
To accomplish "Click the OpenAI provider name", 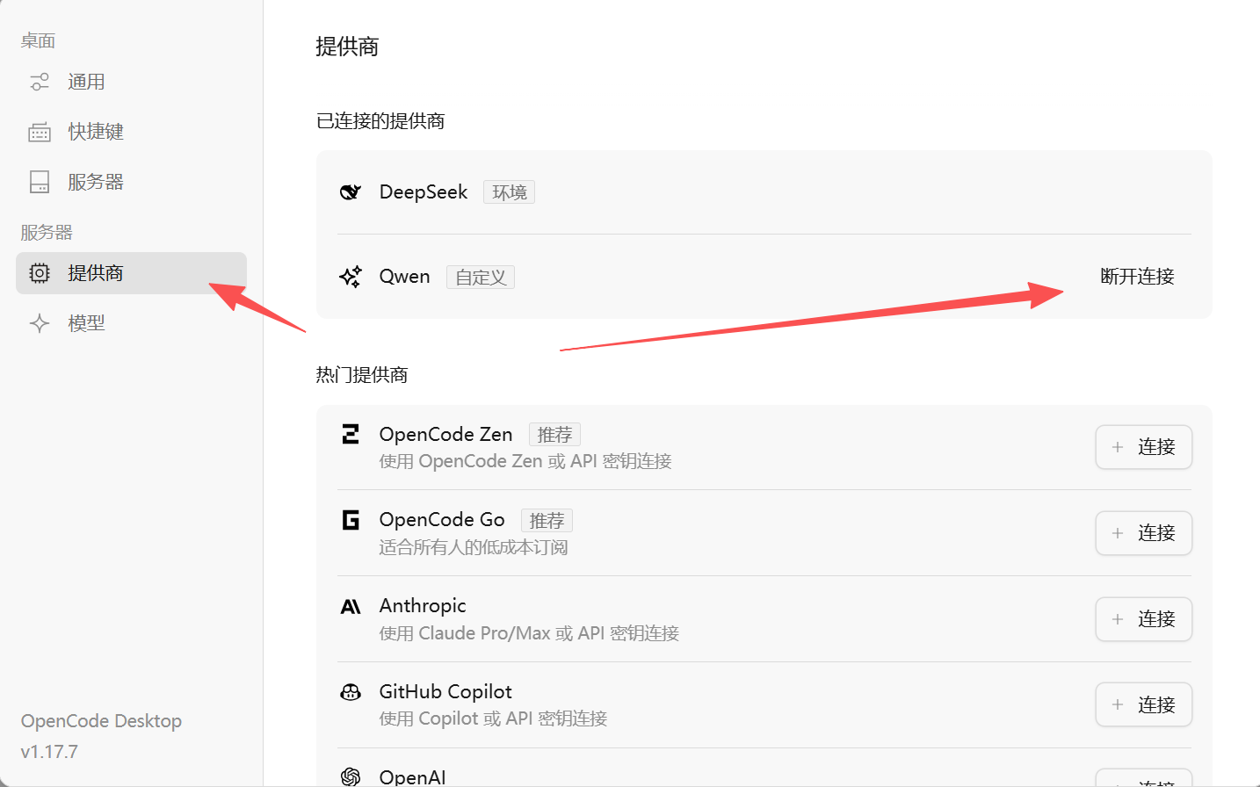I will click(x=412, y=777).
